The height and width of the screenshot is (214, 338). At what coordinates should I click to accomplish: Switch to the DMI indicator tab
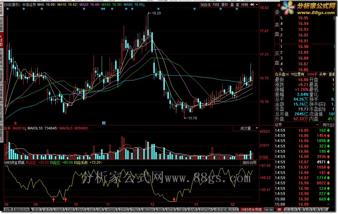[70, 210]
